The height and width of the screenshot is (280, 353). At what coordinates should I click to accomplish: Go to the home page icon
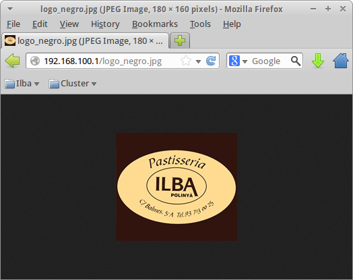click(x=341, y=61)
